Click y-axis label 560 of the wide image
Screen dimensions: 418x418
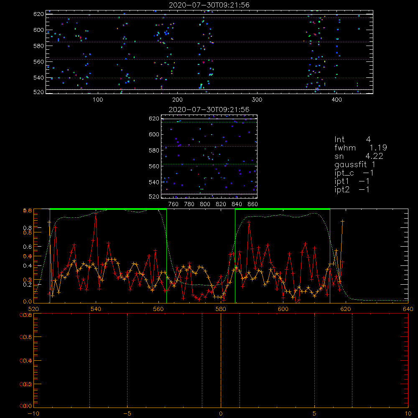38,62
